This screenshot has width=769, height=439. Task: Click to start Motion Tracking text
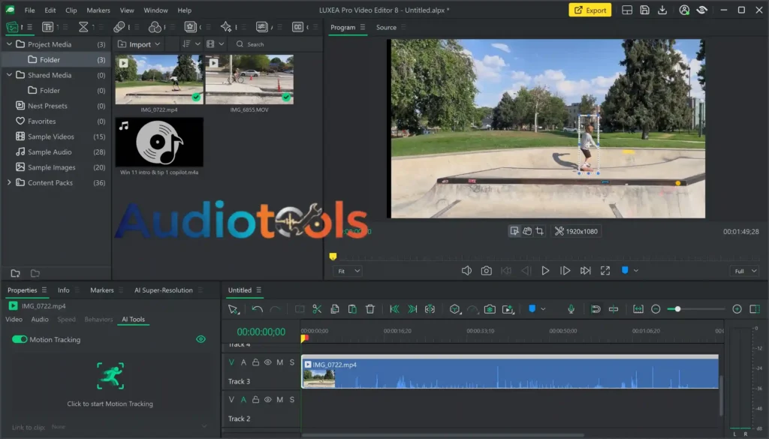coord(110,404)
